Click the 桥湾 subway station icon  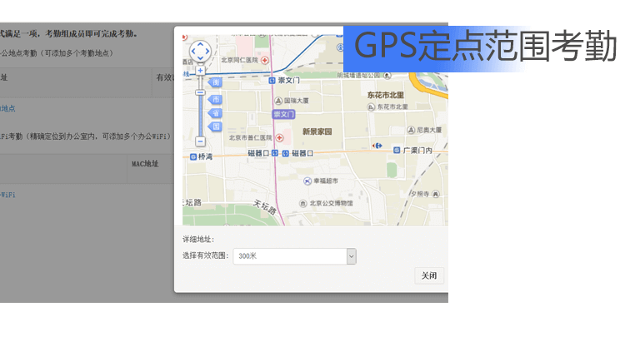[193, 156]
